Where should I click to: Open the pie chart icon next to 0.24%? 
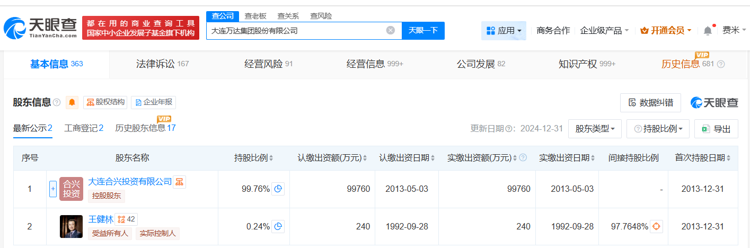[x=278, y=226]
